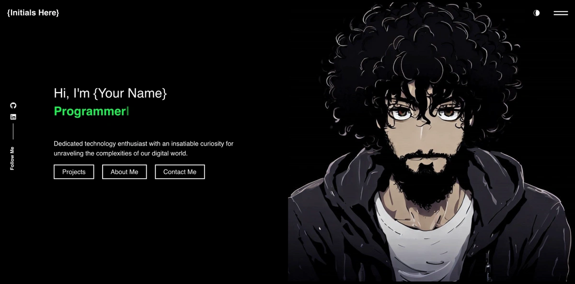Viewport: 575px width, 284px height.
Task: Open the hamburger navigation menu
Action: click(x=561, y=13)
